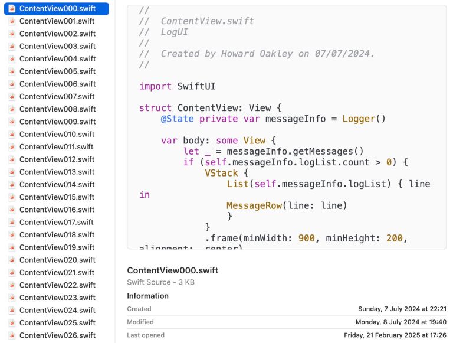This screenshot has height=343, width=453.
Task: Click the Swift icon beside ContentView011.swift
Action: click(12, 147)
